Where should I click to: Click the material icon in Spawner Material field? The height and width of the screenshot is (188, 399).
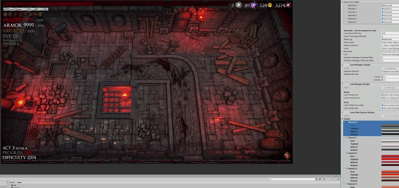click(x=383, y=71)
